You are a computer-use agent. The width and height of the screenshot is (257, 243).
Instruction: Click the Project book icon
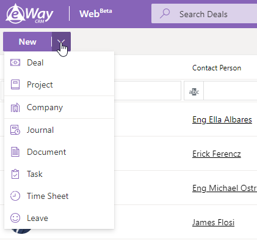click(15, 84)
